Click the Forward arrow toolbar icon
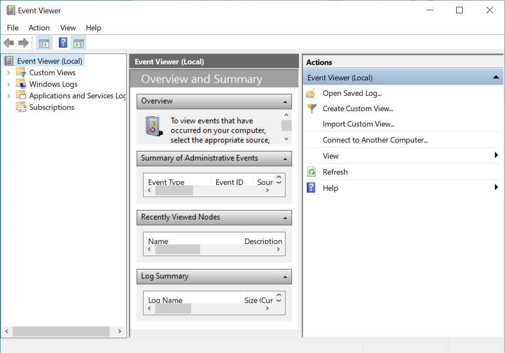The height and width of the screenshot is (353, 505). tap(24, 43)
